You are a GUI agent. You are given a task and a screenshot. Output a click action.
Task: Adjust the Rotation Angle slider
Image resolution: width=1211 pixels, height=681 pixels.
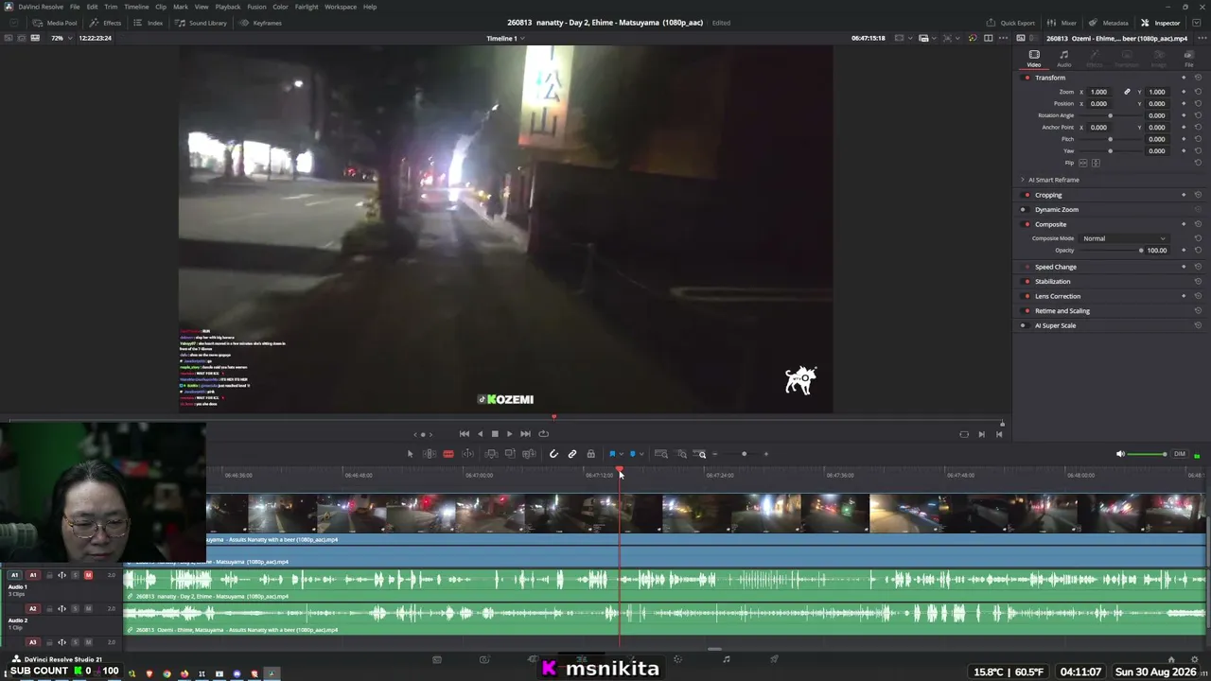point(1111,115)
